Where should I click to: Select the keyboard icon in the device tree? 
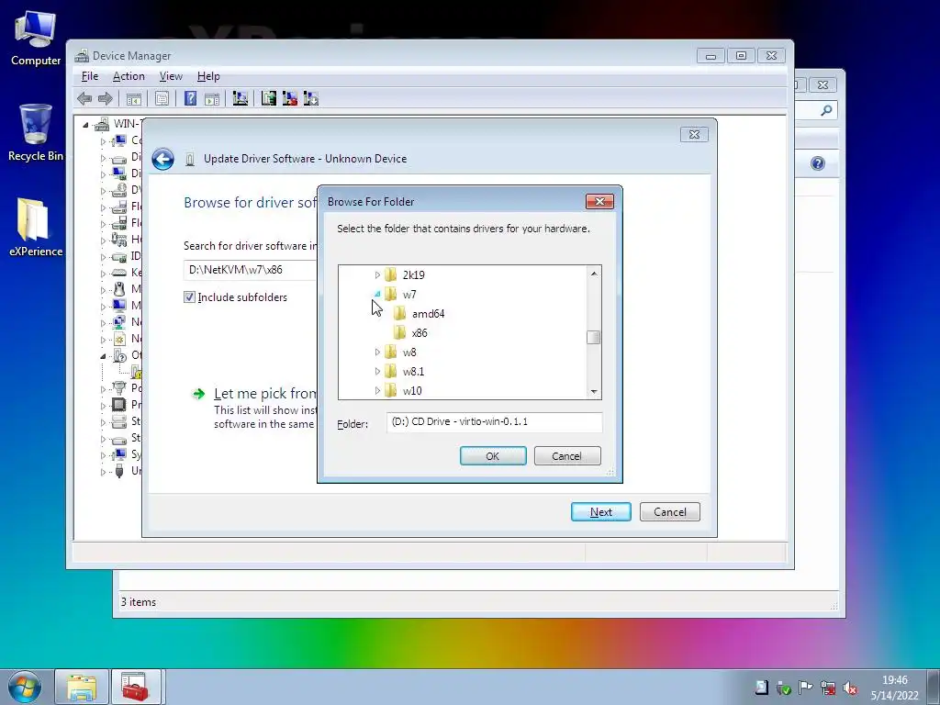pyautogui.click(x=119, y=273)
